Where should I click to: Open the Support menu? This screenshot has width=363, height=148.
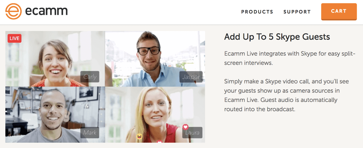[x=297, y=12]
